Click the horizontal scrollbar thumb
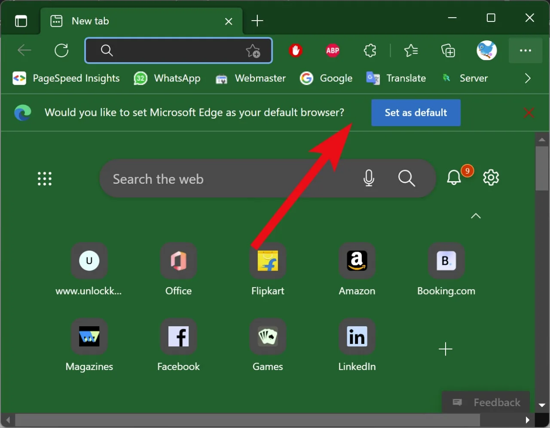The width and height of the screenshot is (550, 428). [x=247, y=420]
